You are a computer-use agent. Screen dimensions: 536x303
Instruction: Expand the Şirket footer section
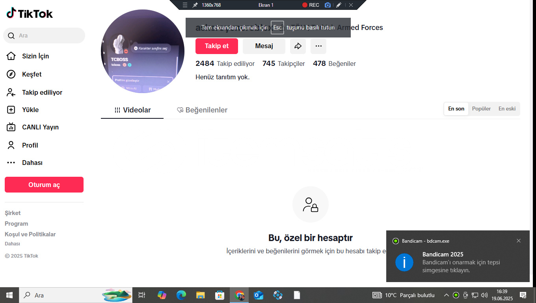13,213
